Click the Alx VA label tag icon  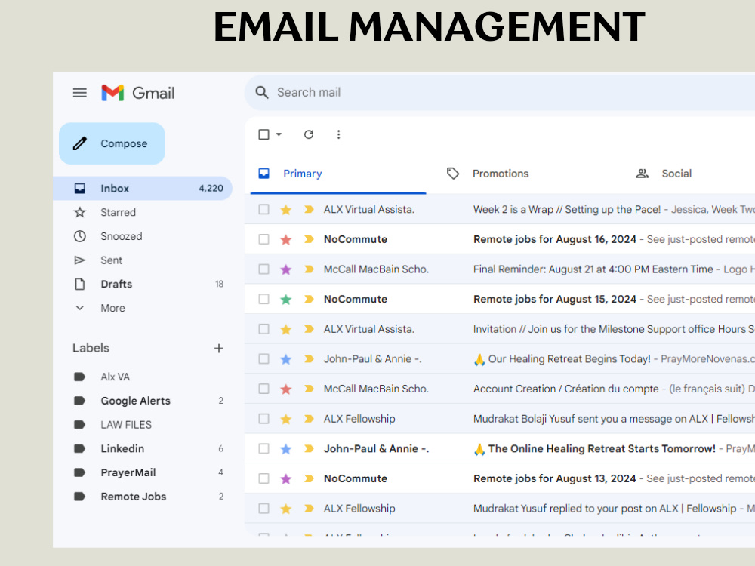[79, 377]
